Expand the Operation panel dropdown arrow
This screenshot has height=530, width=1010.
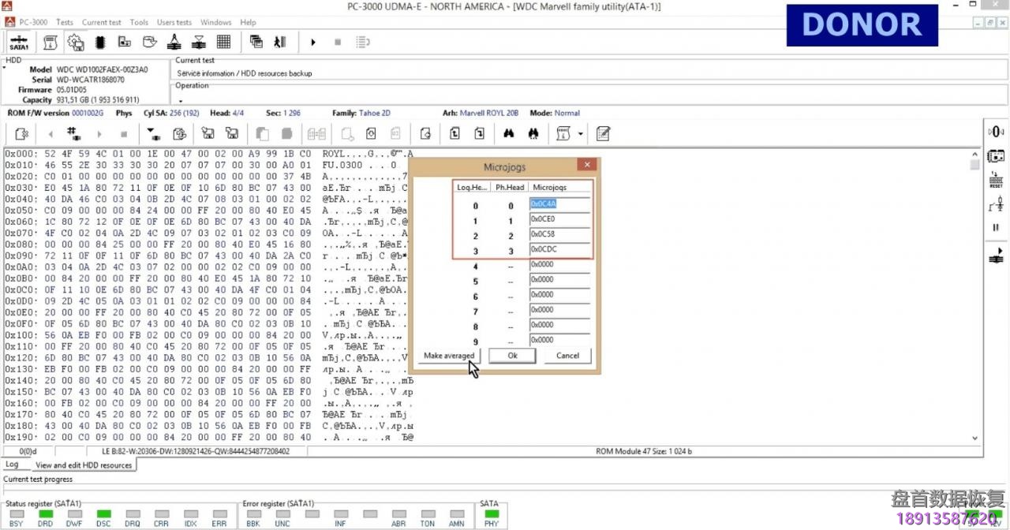click(181, 101)
